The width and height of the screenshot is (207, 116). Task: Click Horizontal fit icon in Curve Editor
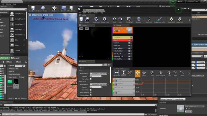click(117, 73)
